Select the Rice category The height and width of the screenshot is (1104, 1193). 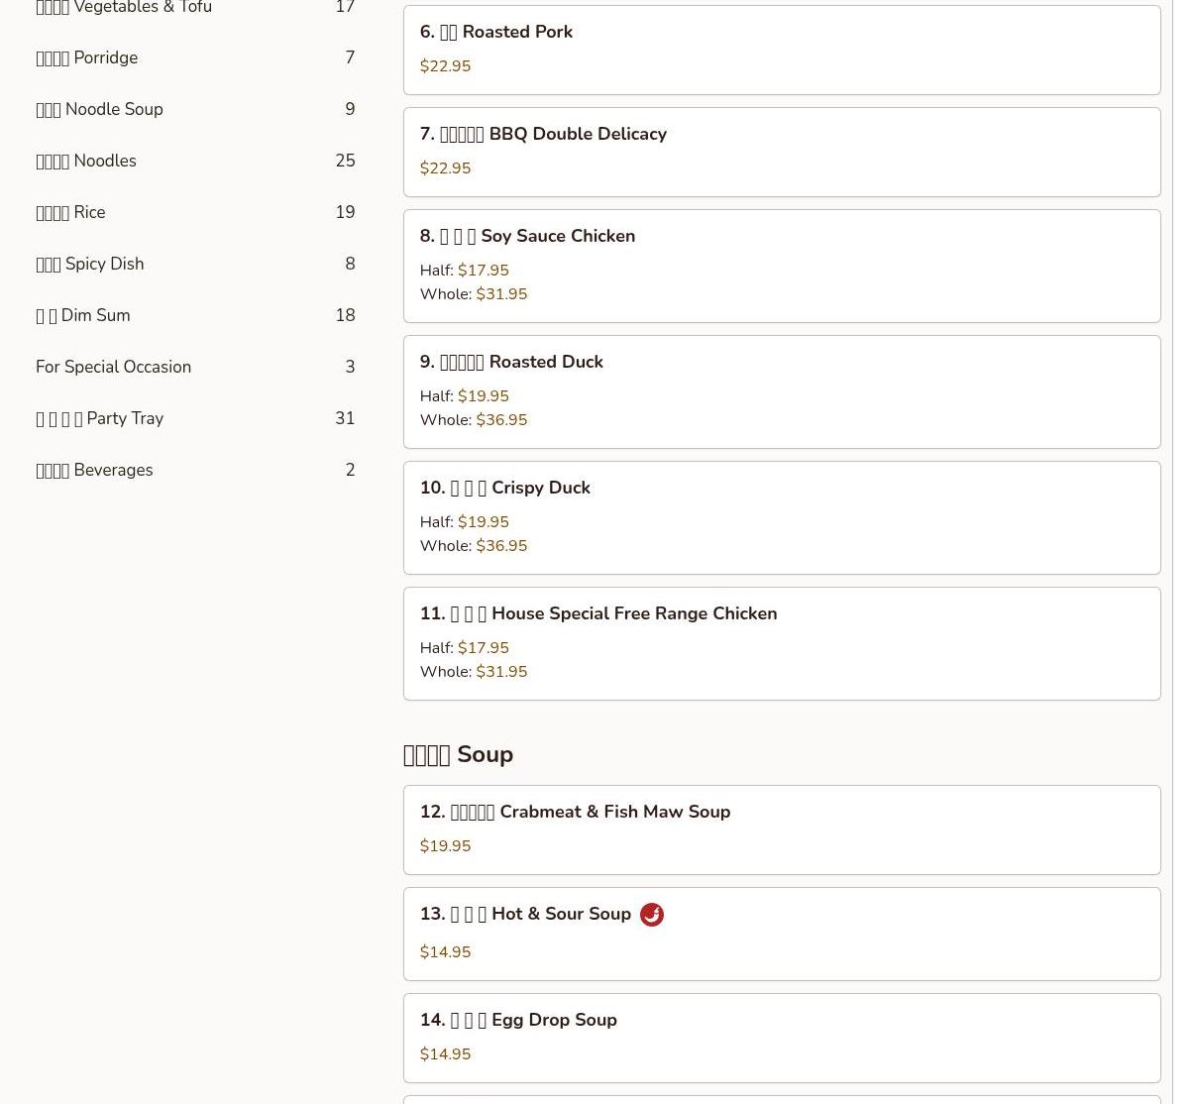click(195, 212)
